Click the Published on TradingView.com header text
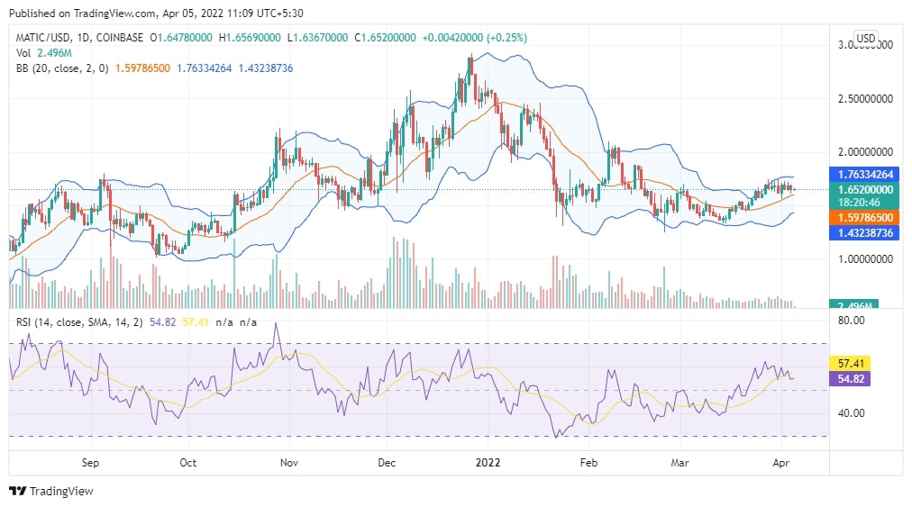912x507 pixels. click(156, 14)
